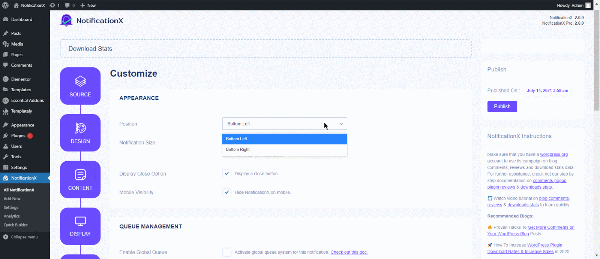Open the blog comments video tutorial link
Image resolution: width=600 pixels, height=259 pixels.
point(554,198)
